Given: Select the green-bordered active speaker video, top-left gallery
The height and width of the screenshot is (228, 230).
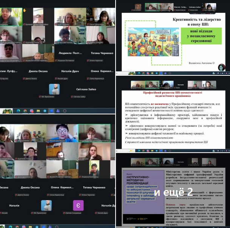Looking at the screenshot, I should (x=11, y=17).
